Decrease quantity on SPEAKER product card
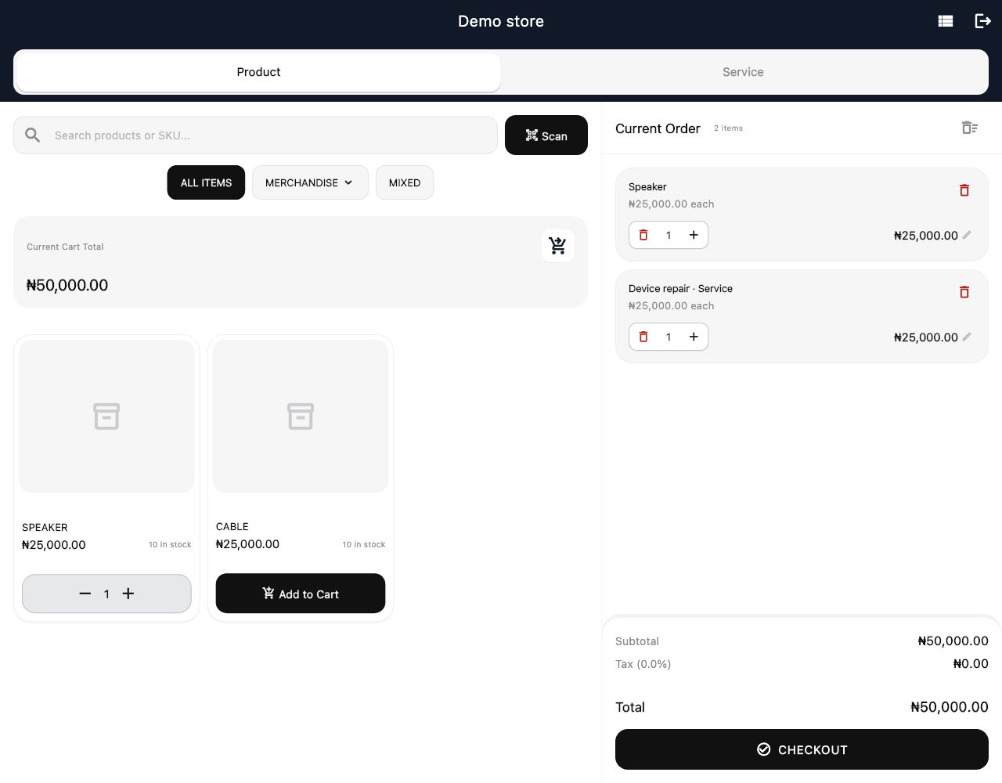This screenshot has height=783, width=1002. click(85, 594)
